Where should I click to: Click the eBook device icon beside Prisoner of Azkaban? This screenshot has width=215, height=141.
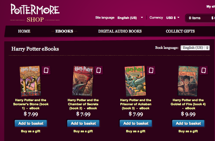151,70
